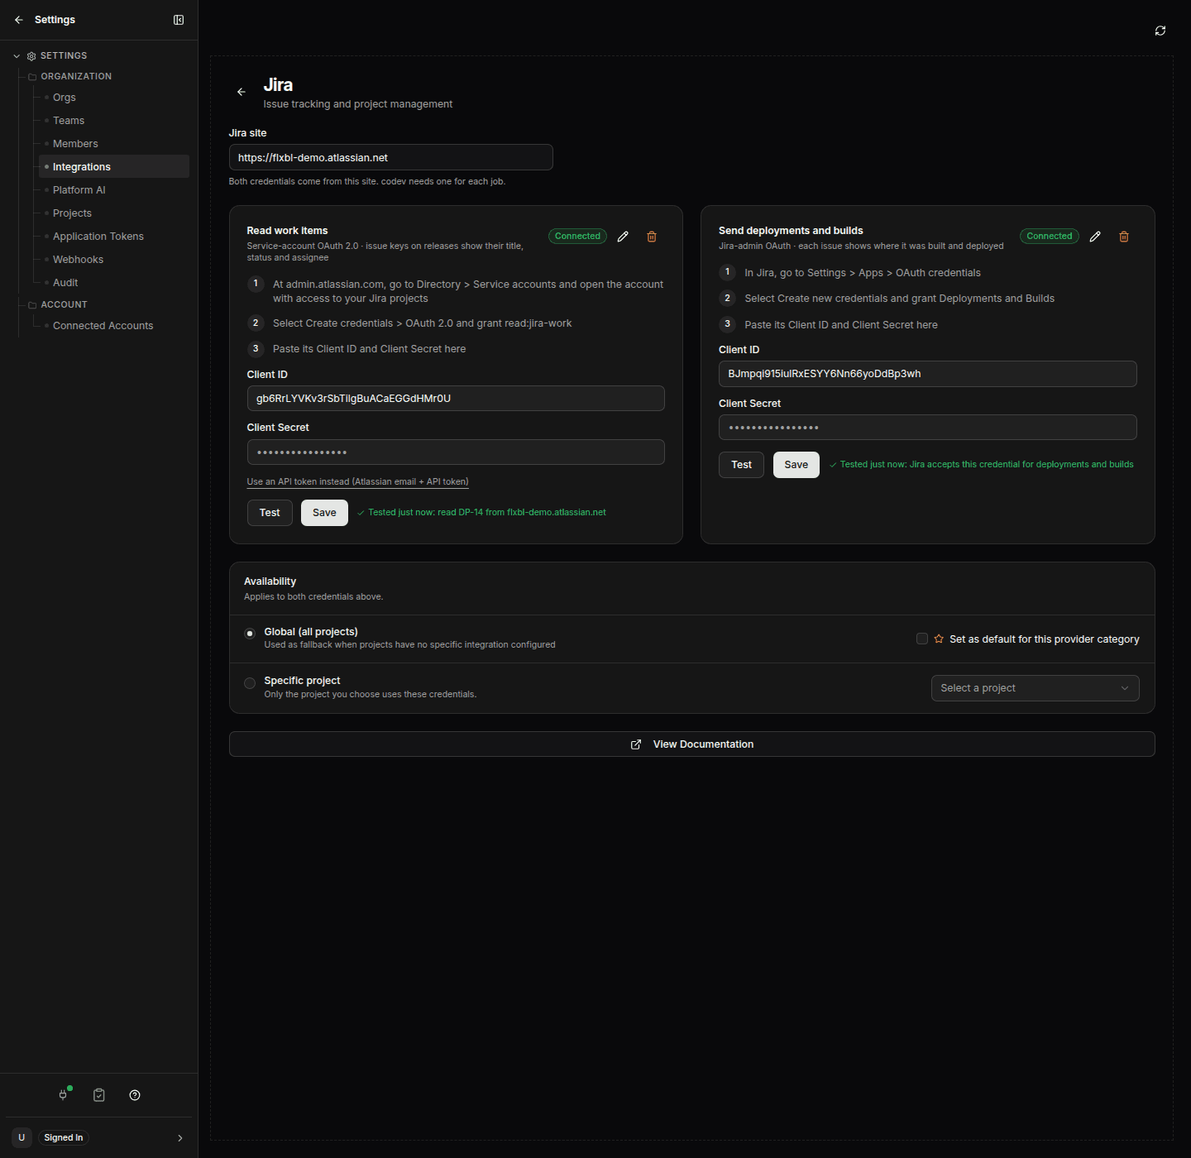Focus Read work items Client ID field
The width and height of the screenshot is (1191, 1158).
456,399
